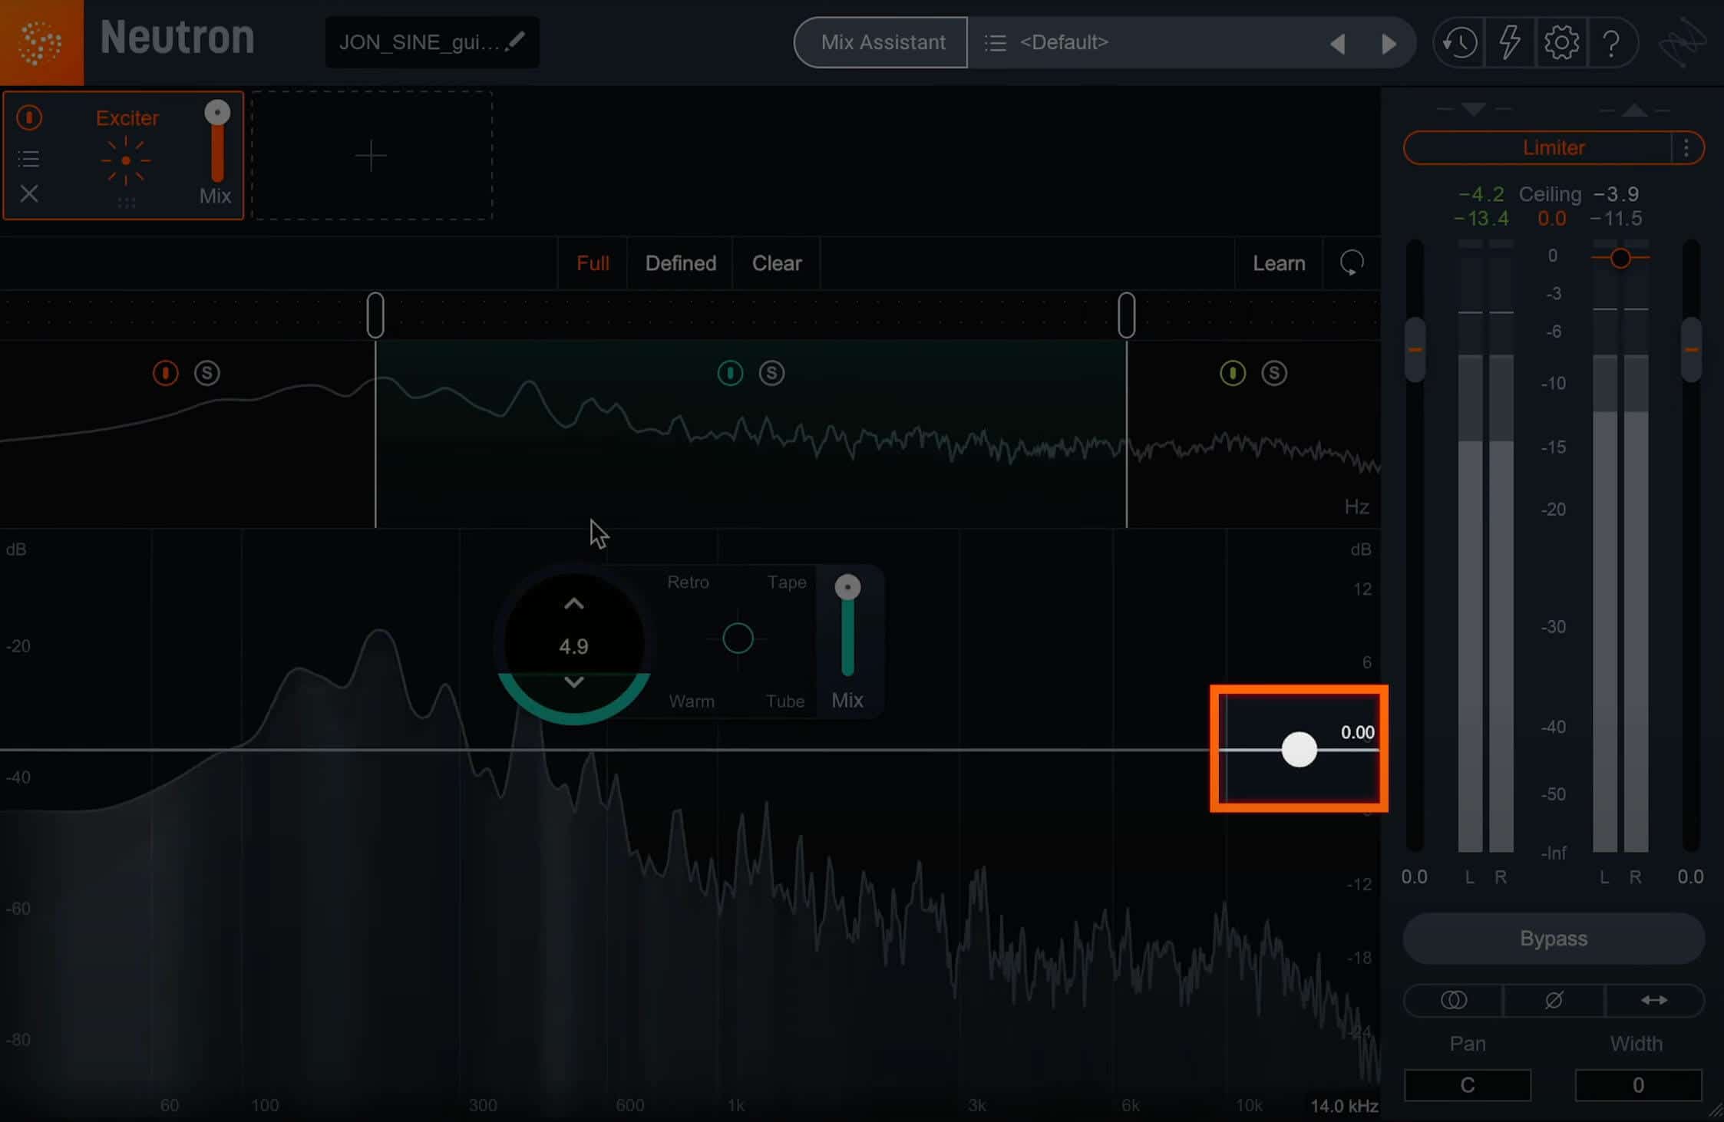Solo the low band

click(x=206, y=373)
